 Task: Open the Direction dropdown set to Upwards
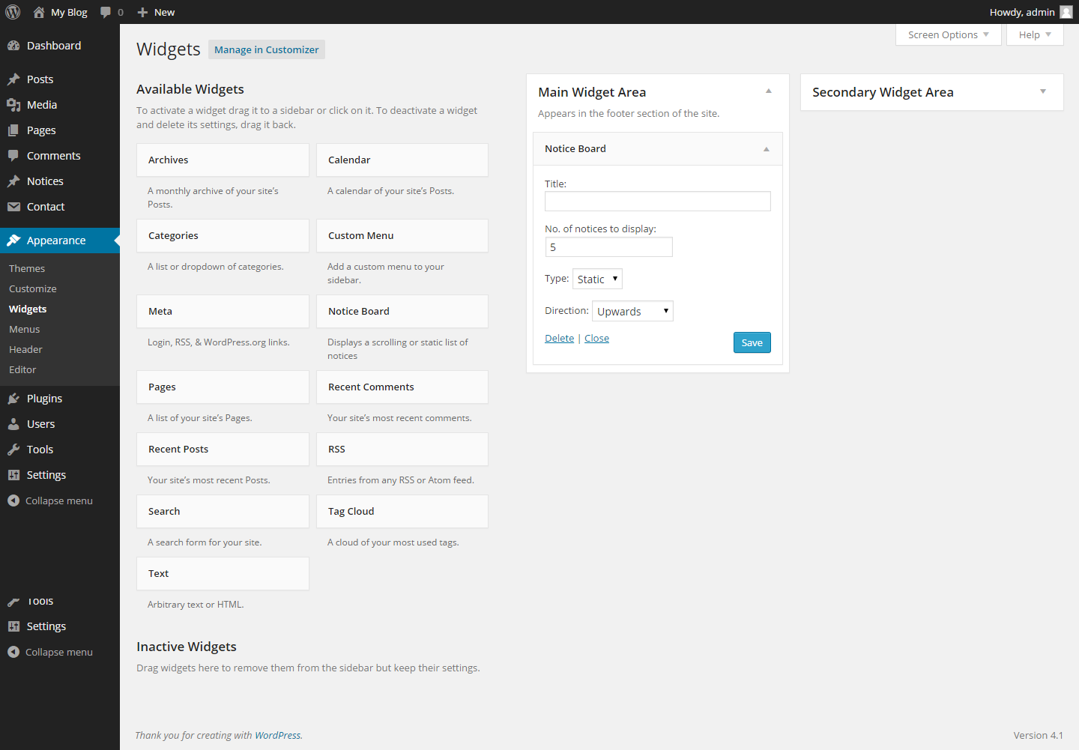tap(632, 311)
